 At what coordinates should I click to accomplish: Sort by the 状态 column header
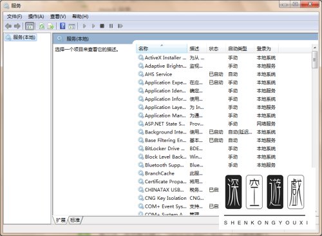(216, 48)
